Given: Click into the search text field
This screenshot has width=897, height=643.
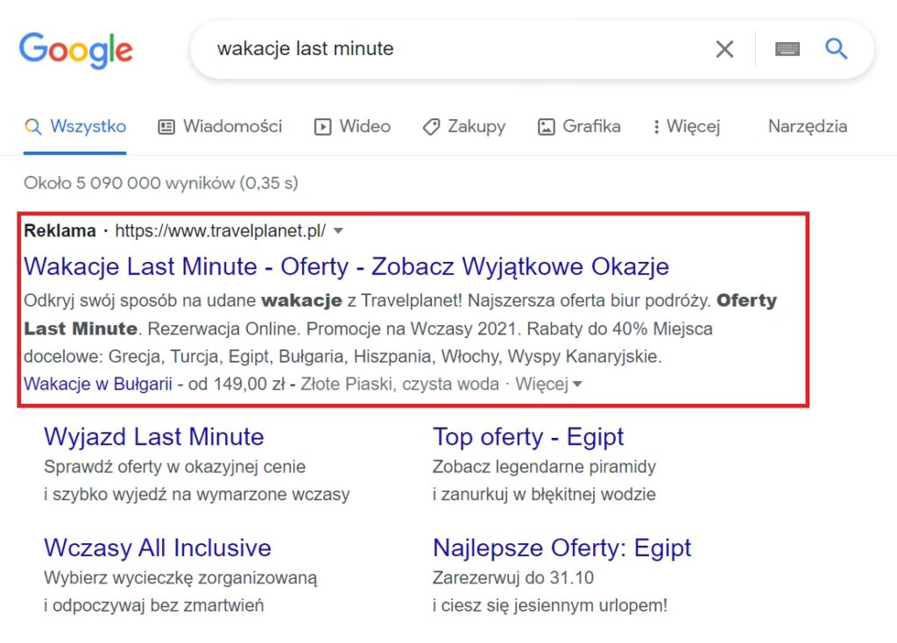Looking at the screenshot, I should [456, 49].
